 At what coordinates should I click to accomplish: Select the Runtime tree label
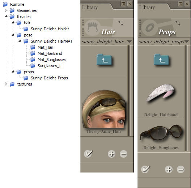tap(17, 4)
